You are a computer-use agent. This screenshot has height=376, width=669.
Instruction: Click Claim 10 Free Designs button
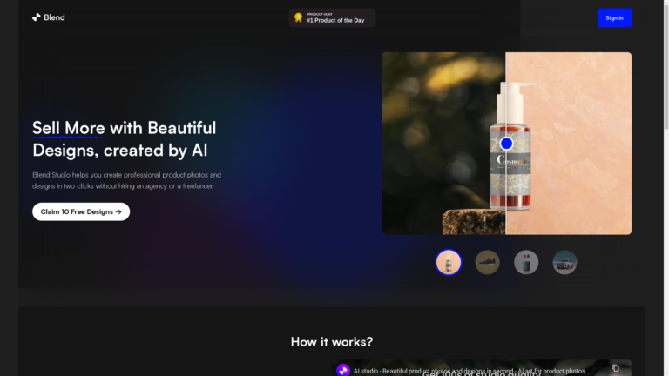[x=81, y=211]
